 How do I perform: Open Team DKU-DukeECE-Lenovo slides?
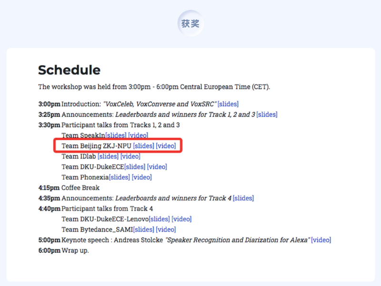click(x=159, y=219)
